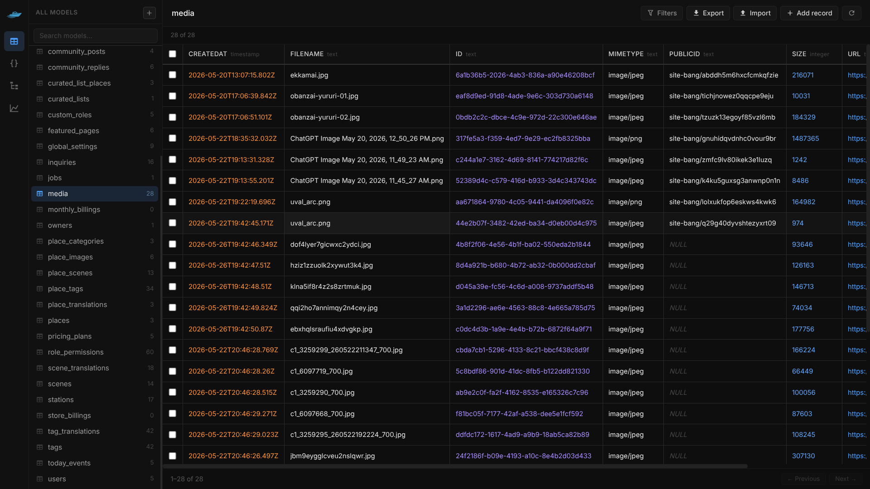Screen dimensions: 870x489
Task: Click the Export button
Action: pos(708,13)
